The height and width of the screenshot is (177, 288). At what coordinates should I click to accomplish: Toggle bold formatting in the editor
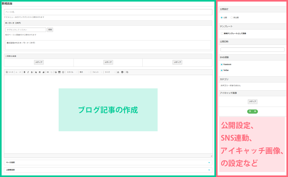pyautogui.click(x=24, y=72)
